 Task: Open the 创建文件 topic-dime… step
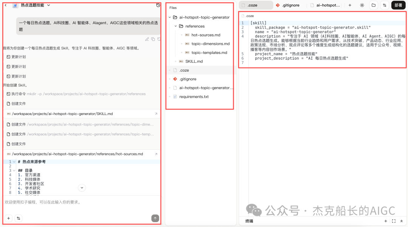point(80,125)
